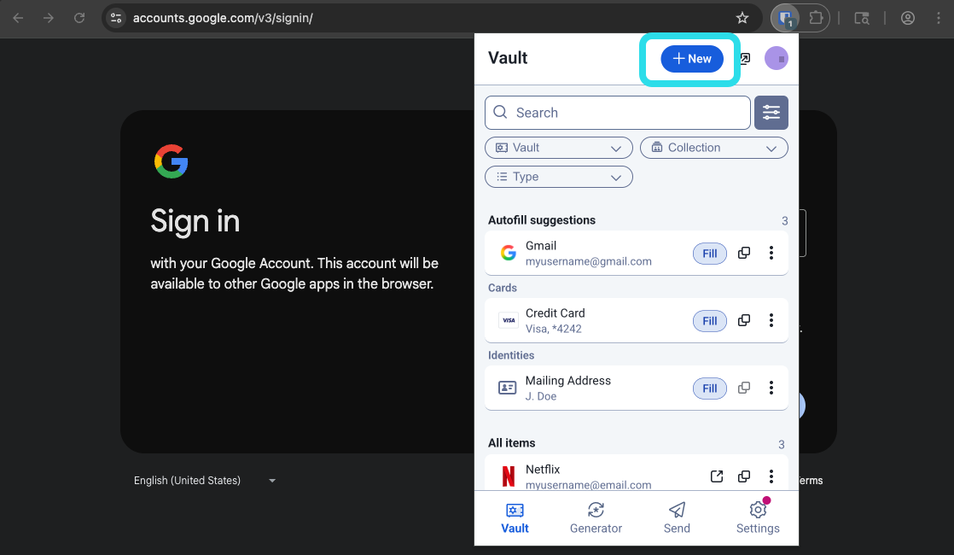The image size is (954, 555).
Task: Click inside the vault Search field
Action: [617, 112]
